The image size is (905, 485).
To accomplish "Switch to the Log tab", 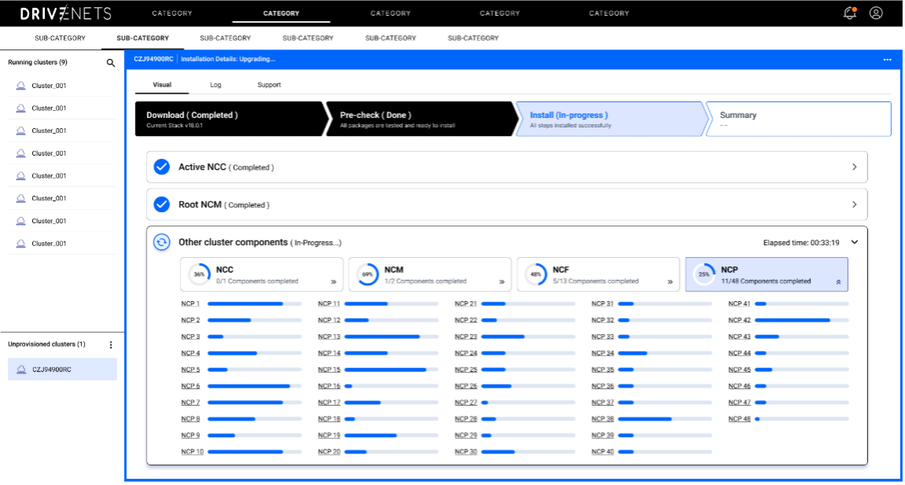I will [x=215, y=85].
